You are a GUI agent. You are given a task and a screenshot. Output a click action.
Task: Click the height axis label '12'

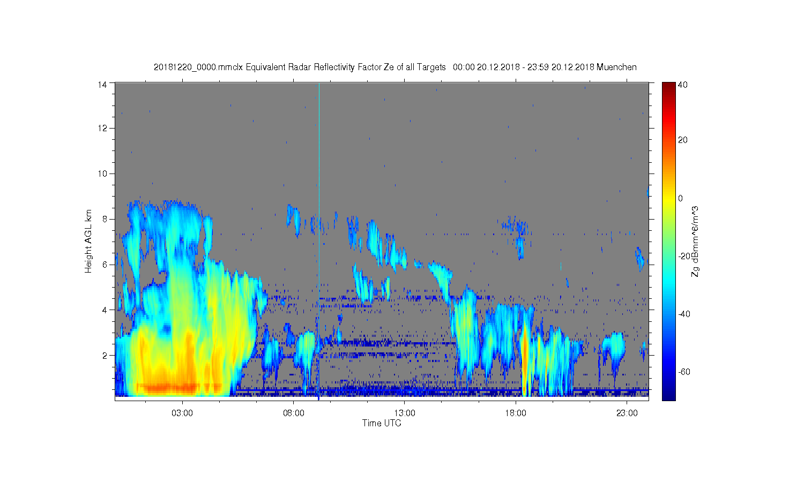coord(103,128)
